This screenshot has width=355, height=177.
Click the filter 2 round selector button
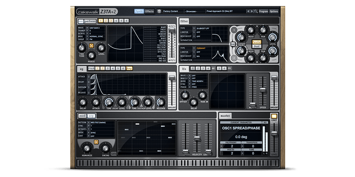234,58
